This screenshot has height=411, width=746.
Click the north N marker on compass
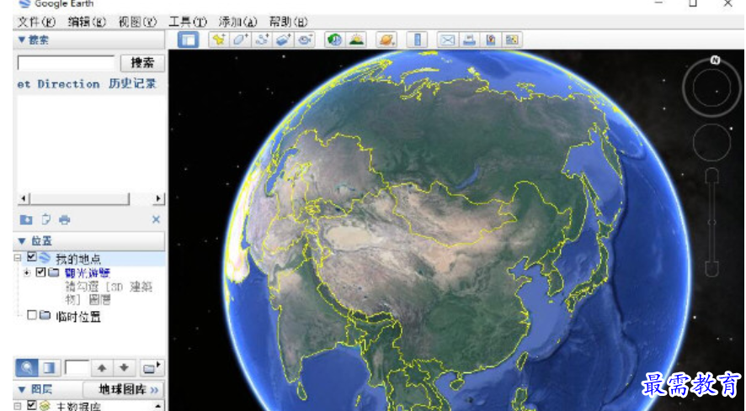pyautogui.click(x=715, y=60)
